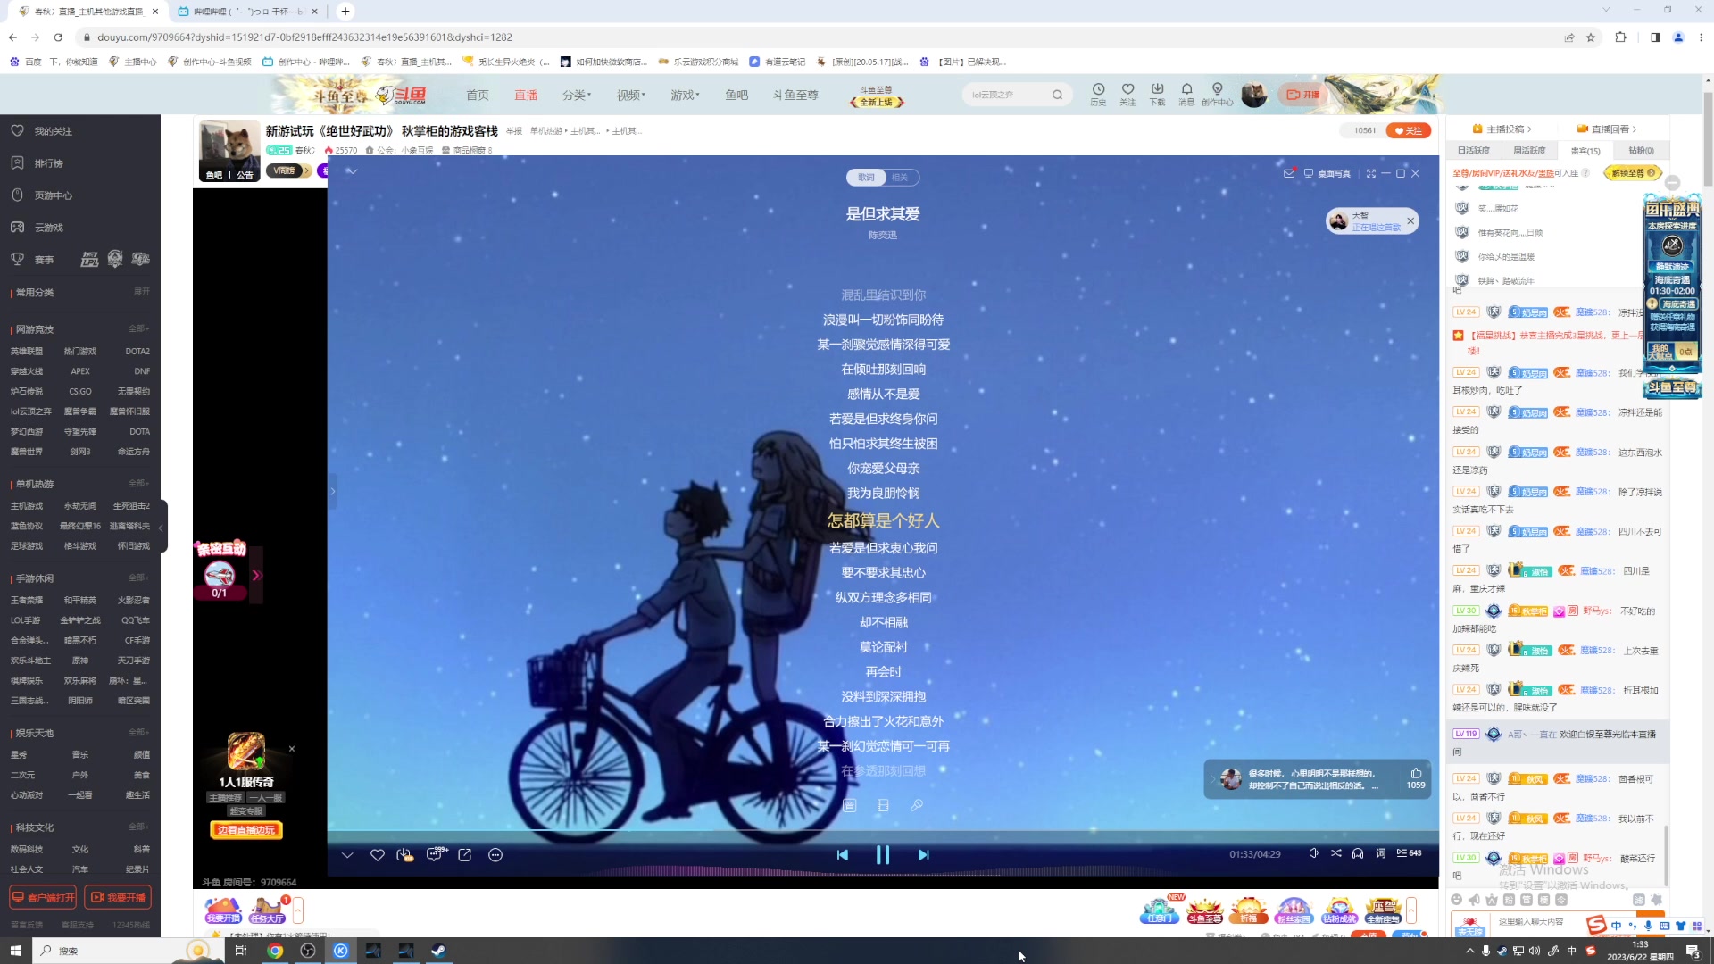Viewport: 1714px width, 964px height.
Task: Open Douyu 关注 follow list icon
Action: [1127, 94]
